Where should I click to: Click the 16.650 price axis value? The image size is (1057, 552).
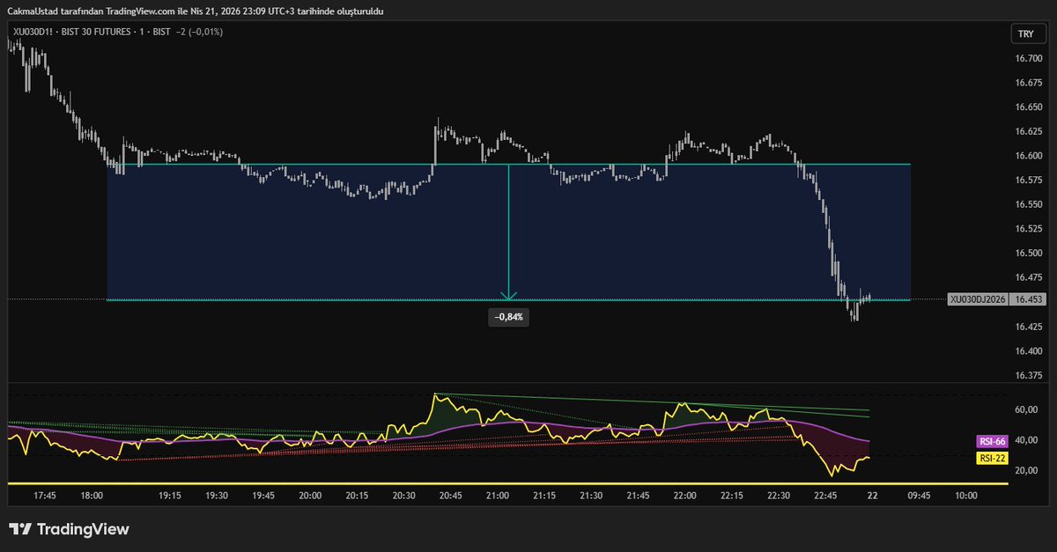1029,107
